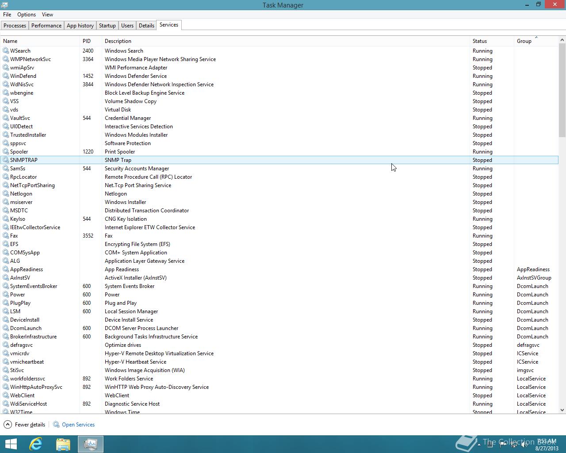This screenshot has width=566, height=453.
Task: Click the Task Manager title bar icon
Action: coord(5,5)
